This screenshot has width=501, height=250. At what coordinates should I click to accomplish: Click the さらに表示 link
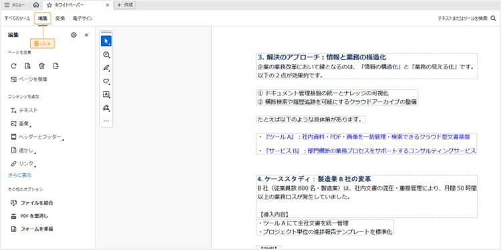point(20,175)
